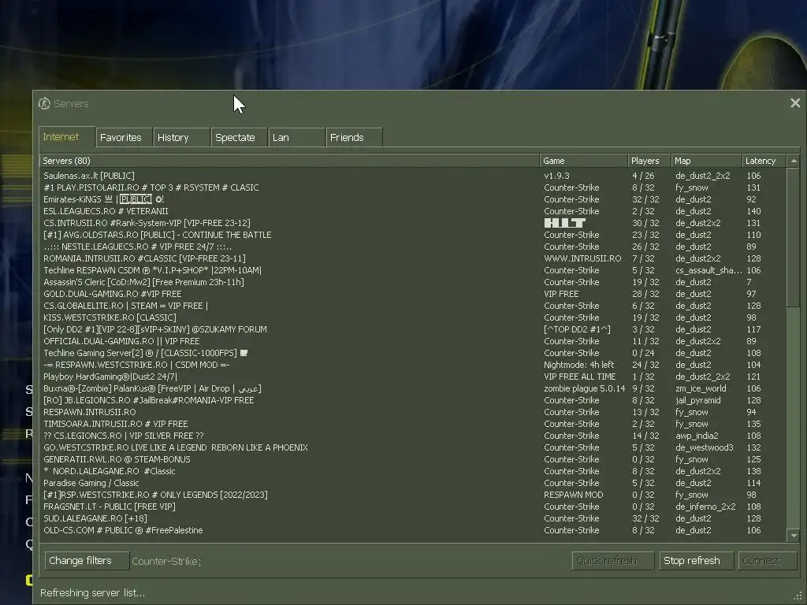
Task: Select CS.INTRUSII.RO #Rank-System-VIP server
Action: tap(413, 223)
